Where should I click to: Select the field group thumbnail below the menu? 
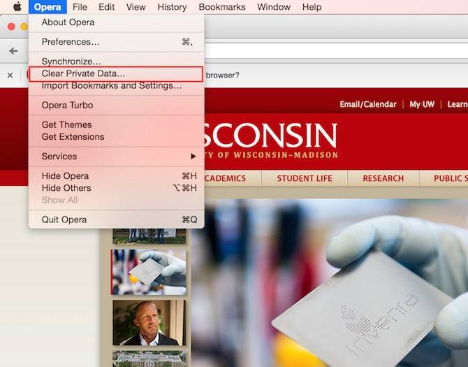(149, 236)
